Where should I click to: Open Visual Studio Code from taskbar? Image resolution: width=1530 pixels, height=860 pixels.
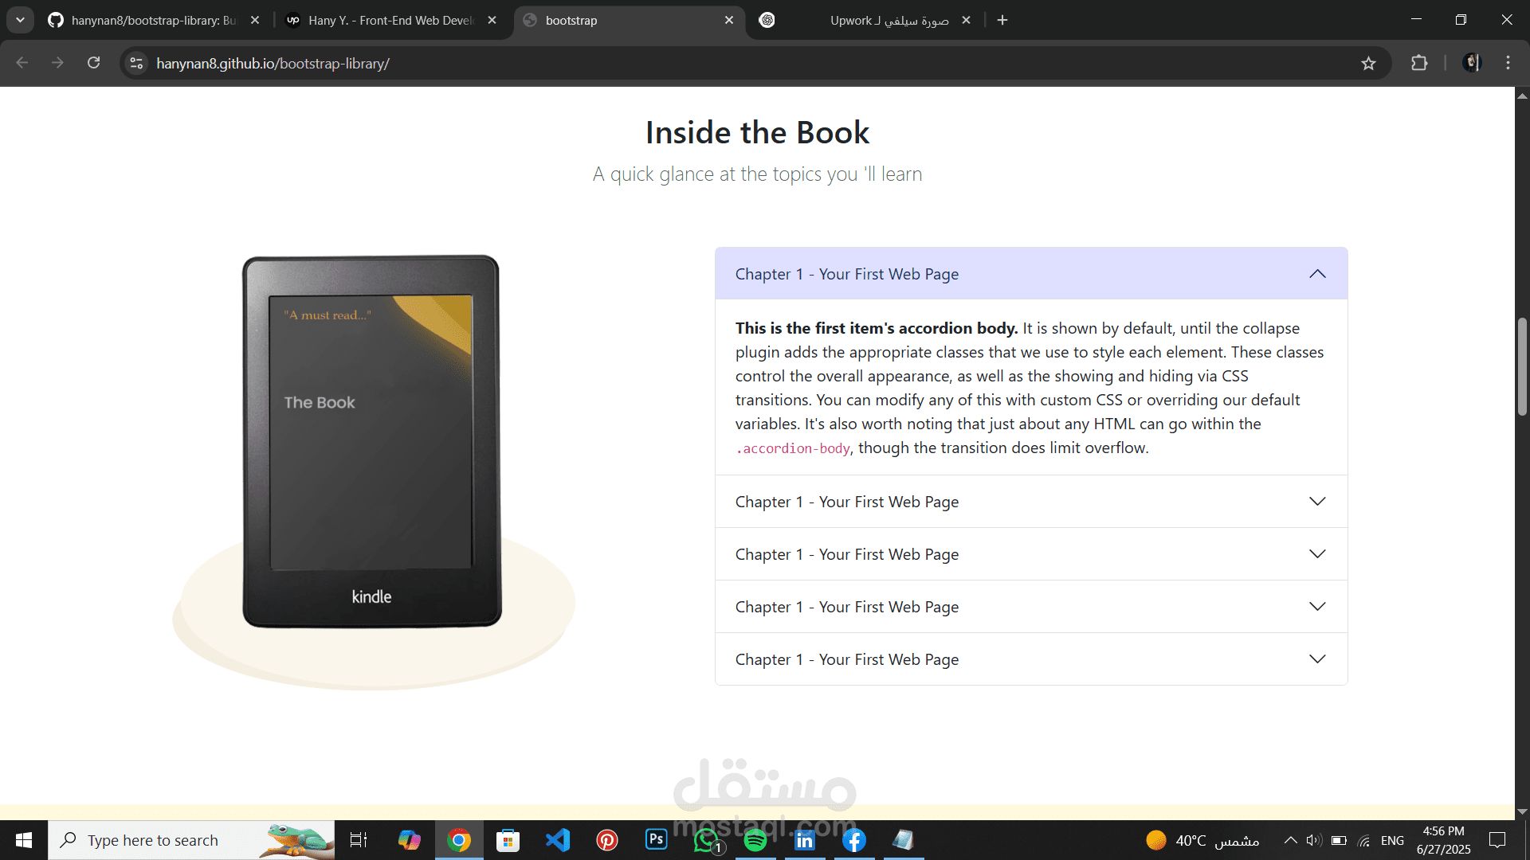coord(558,840)
